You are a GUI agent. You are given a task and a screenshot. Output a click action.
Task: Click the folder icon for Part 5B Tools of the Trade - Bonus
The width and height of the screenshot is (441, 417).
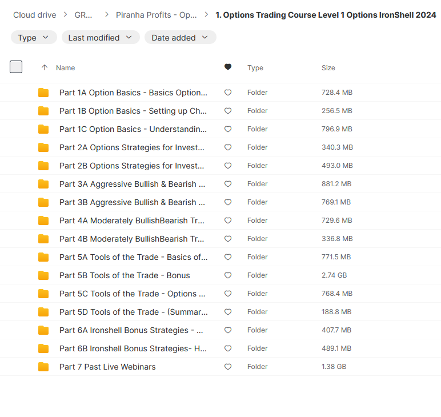click(43, 275)
